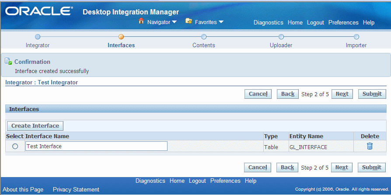This screenshot has height=195, width=391.
Task: Click the Desktop Integration Manager title
Action: click(x=131, y=12)
